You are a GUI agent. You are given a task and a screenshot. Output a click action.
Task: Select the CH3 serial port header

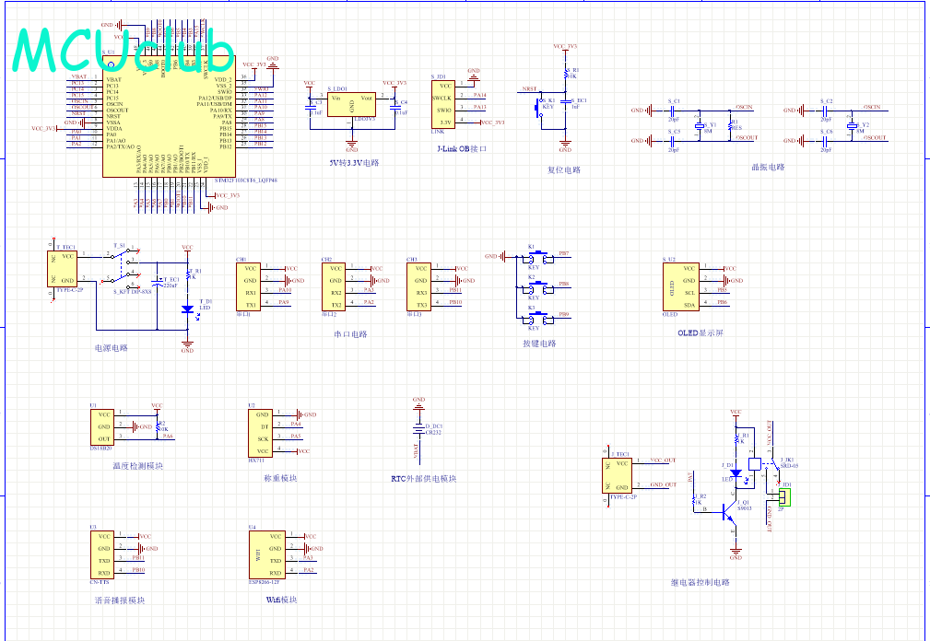click(x=421, y=286)
